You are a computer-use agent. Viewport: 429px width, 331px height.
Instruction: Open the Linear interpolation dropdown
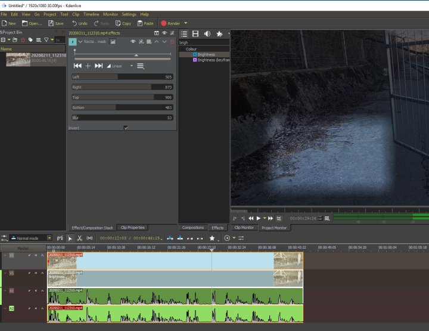point(132,66)
